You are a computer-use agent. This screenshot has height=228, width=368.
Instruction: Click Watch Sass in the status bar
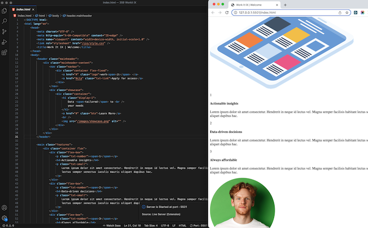coord(111,226)
